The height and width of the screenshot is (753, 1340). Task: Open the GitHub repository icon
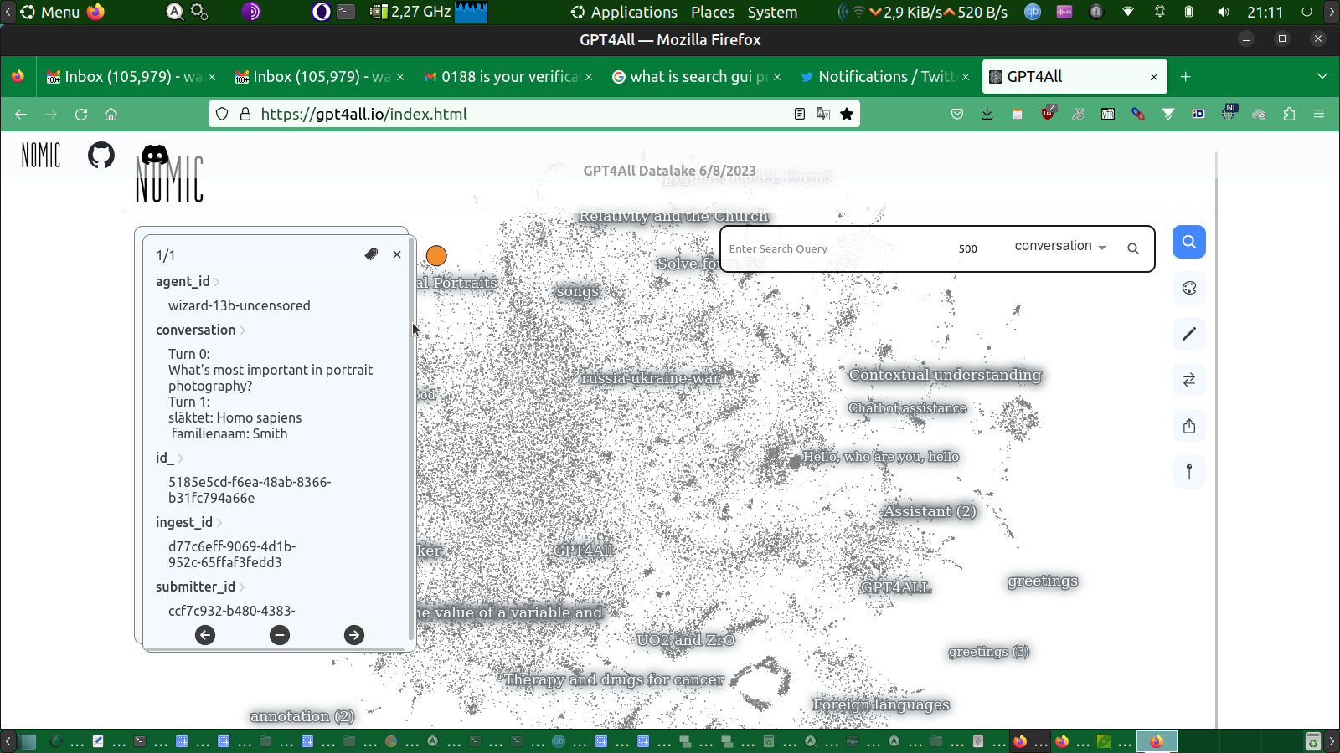[101, 155]
